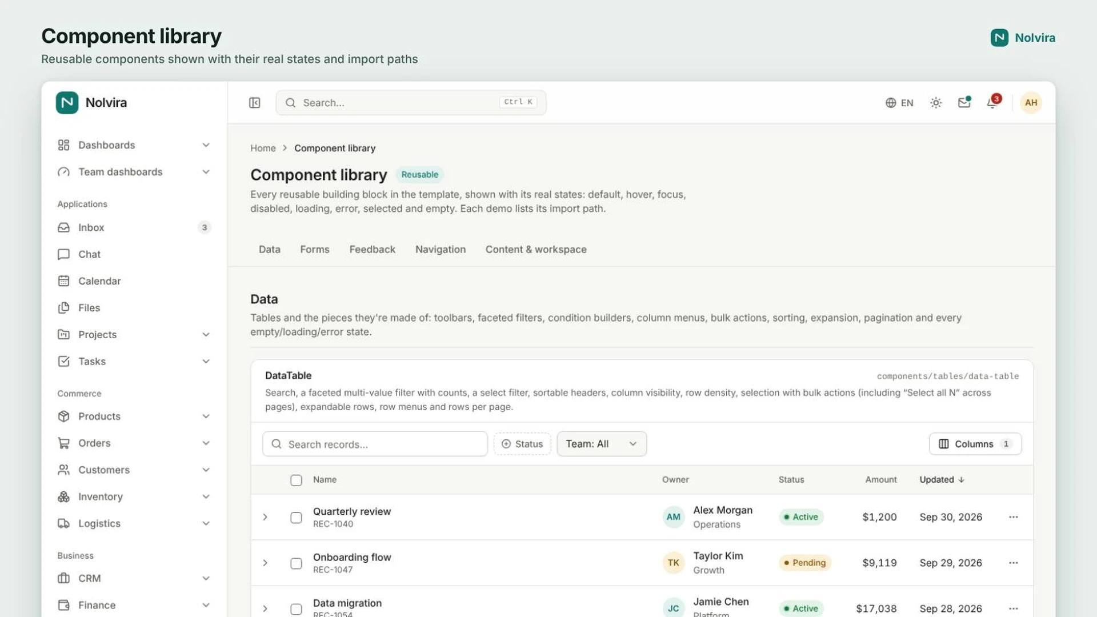
Task: Switch to the Content & workspace tab
Action: (536, 250)
